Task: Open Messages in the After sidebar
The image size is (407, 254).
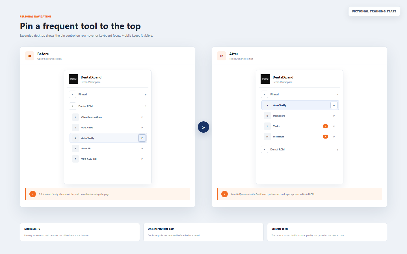Action: click(300, 137)
